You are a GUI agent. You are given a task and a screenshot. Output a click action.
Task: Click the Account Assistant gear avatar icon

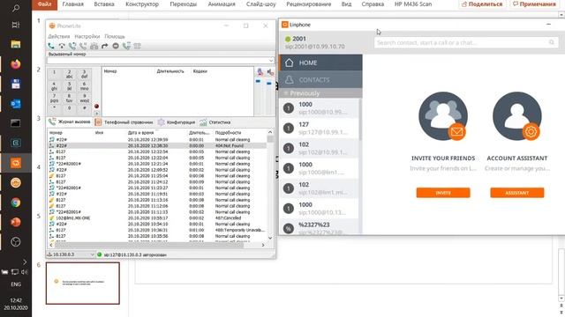point(517,115)
